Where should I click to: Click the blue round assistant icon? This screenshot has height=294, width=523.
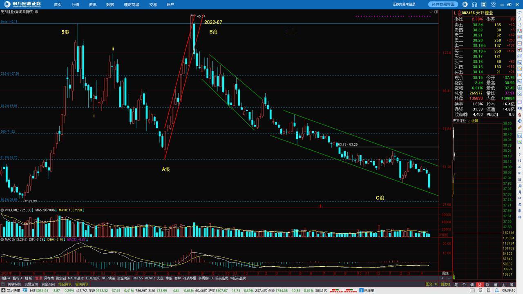click(465, 4)
